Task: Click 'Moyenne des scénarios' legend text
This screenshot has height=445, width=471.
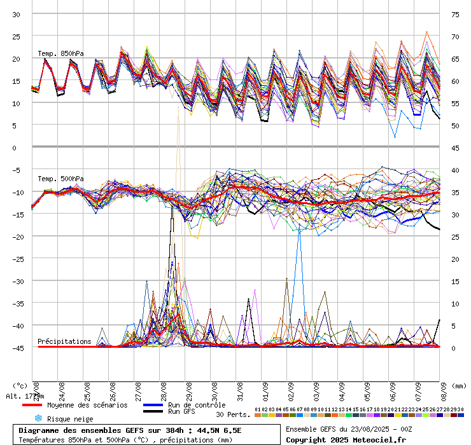Action: [x=87, y=405]
